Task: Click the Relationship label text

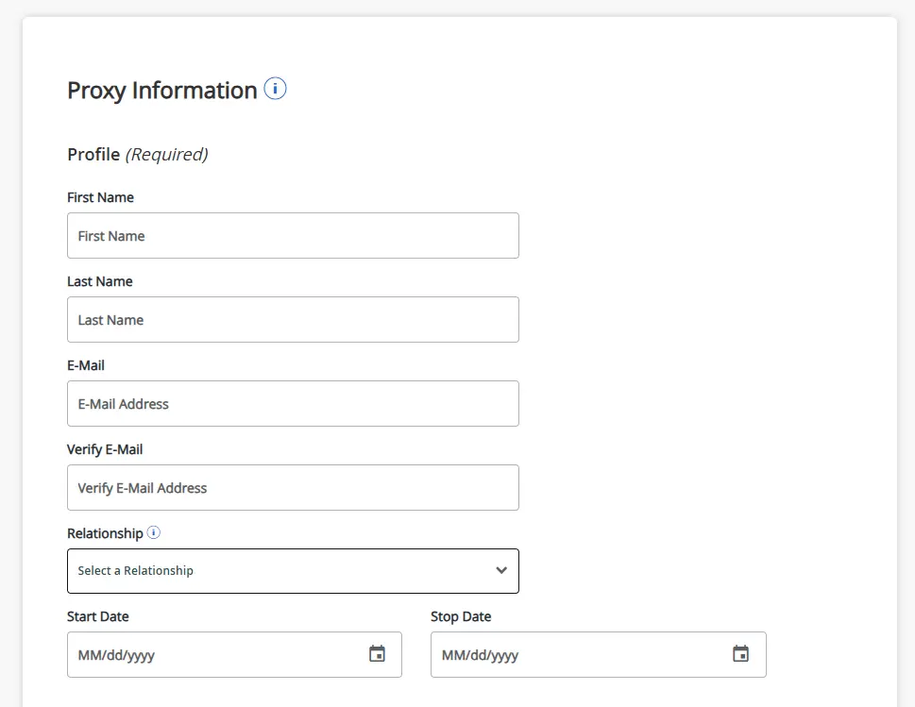Action: point(105,532)
